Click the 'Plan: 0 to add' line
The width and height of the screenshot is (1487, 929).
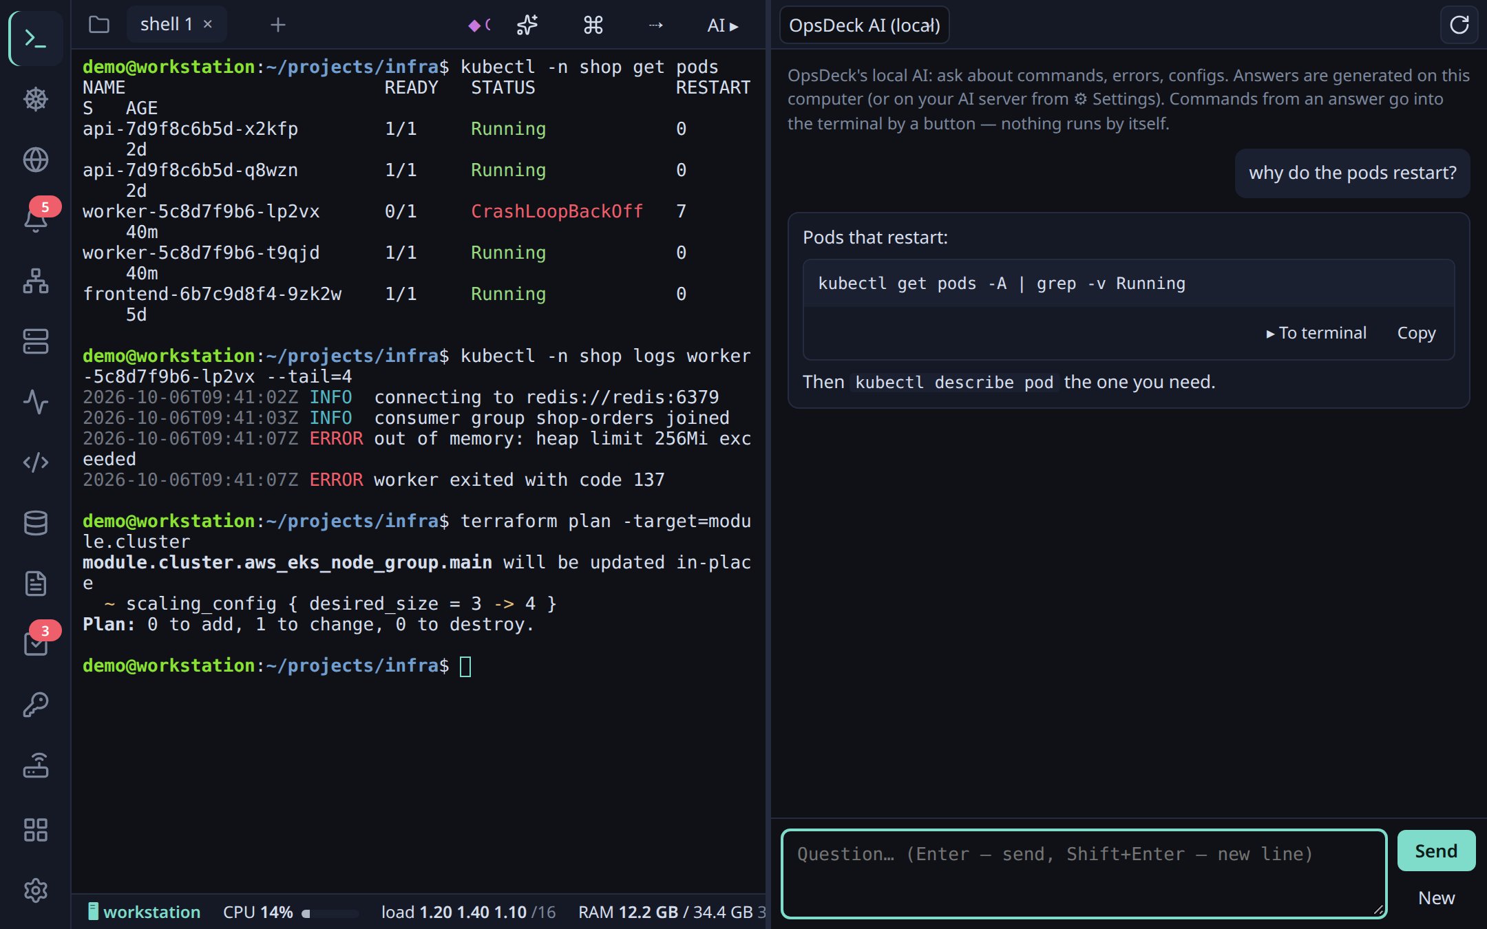click(308, 624)
